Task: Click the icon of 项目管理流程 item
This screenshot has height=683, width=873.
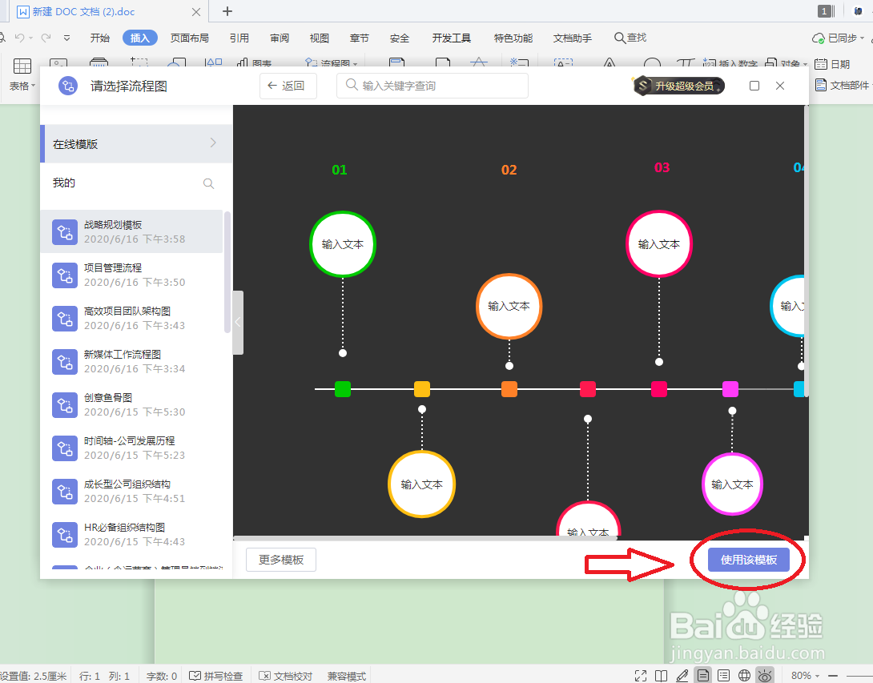Action: coord(65,275)
